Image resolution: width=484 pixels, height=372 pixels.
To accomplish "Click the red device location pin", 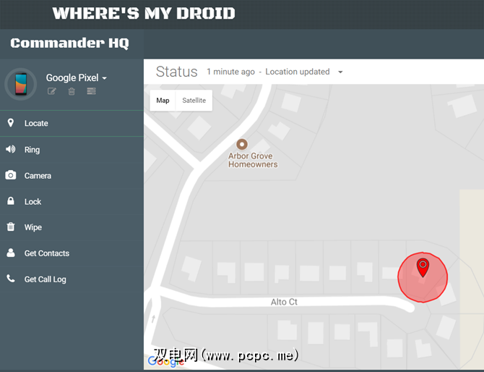I will tap(423, 268).
